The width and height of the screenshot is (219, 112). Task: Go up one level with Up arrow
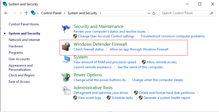(26, 13)
